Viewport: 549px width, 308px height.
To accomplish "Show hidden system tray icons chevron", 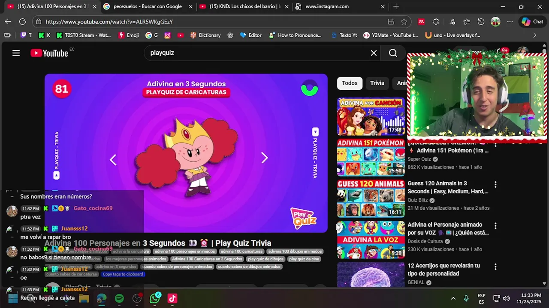I will [453, 298].
